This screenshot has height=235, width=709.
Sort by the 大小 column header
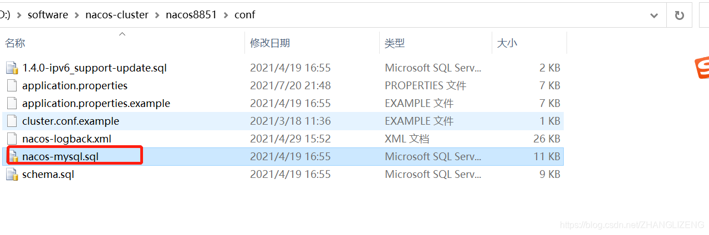pos(507,43)
